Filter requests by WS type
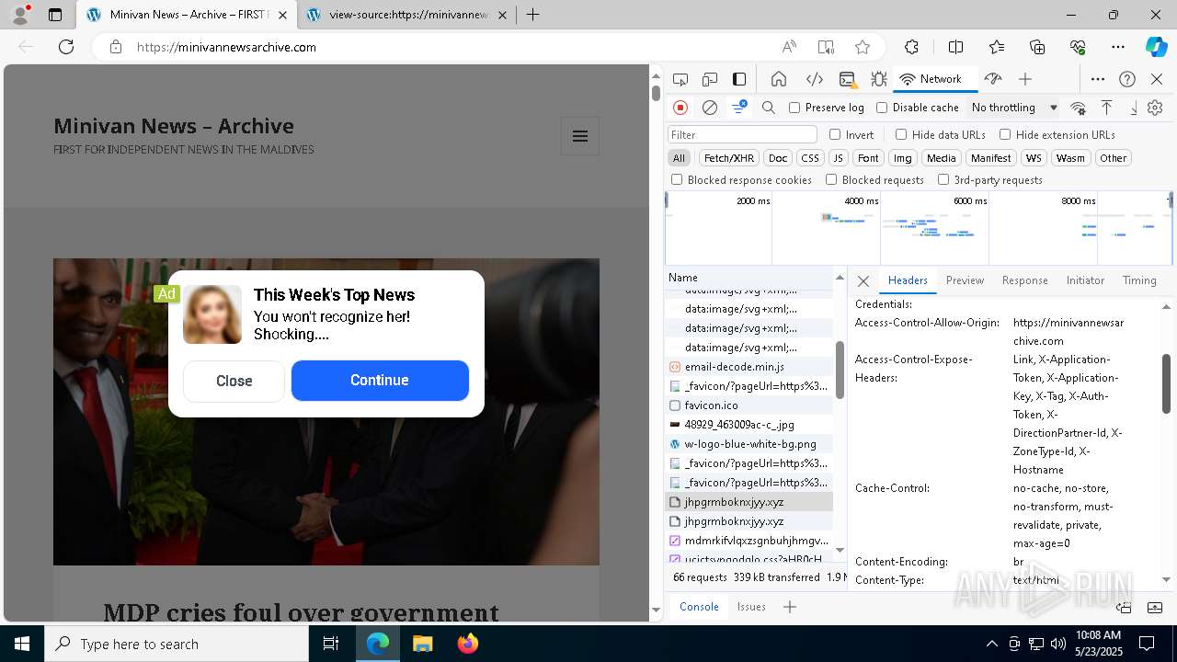Screen dimensions: 1177x662 tap(1034, 158)
